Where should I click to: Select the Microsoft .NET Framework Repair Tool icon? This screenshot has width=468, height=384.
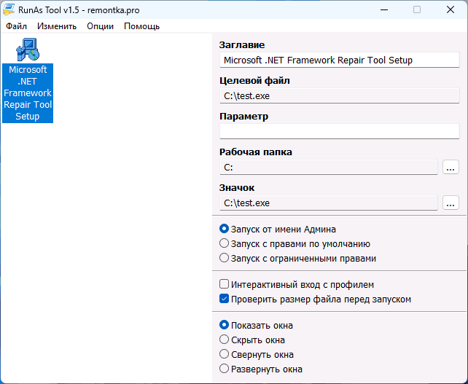28,50
